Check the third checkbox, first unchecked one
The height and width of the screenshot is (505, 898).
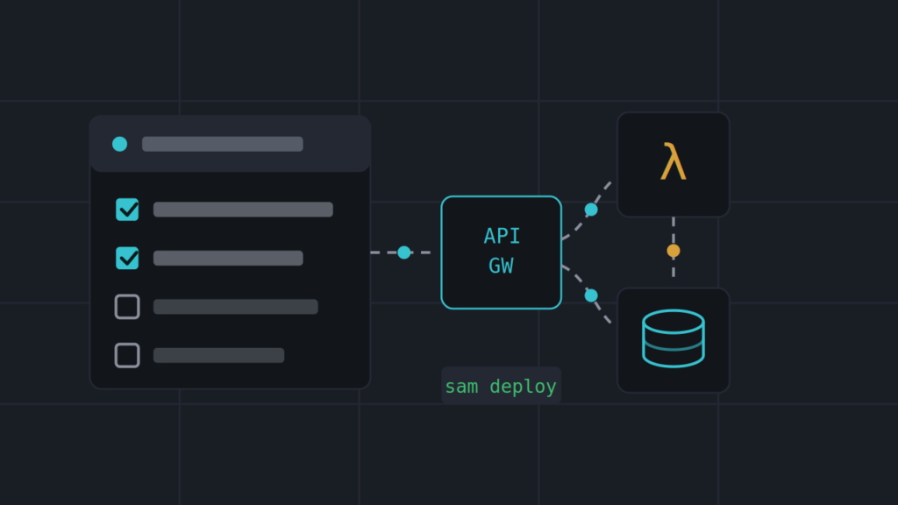point(127,307)
